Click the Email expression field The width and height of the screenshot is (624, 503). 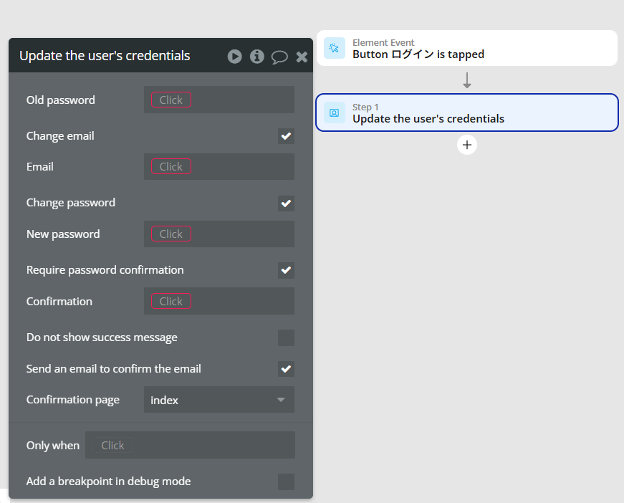(x=219, y=166)
